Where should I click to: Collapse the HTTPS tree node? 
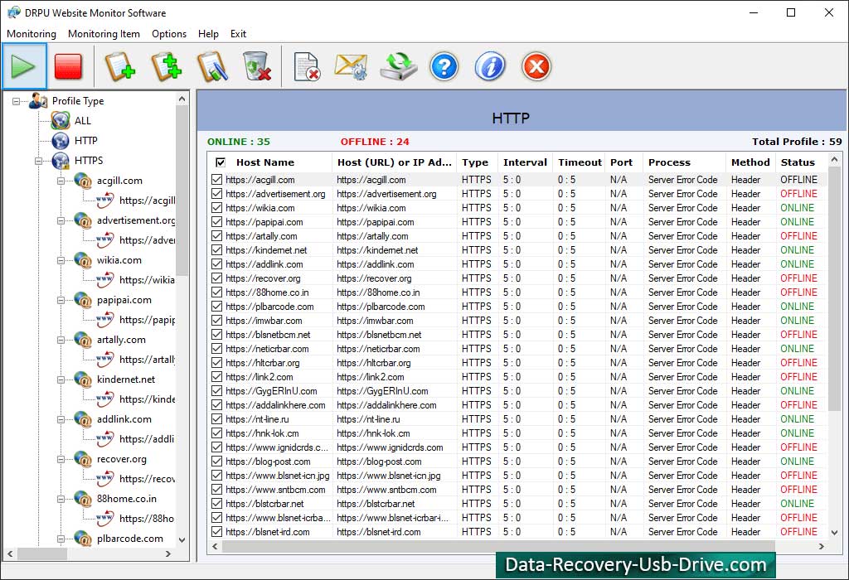point(38,161)
